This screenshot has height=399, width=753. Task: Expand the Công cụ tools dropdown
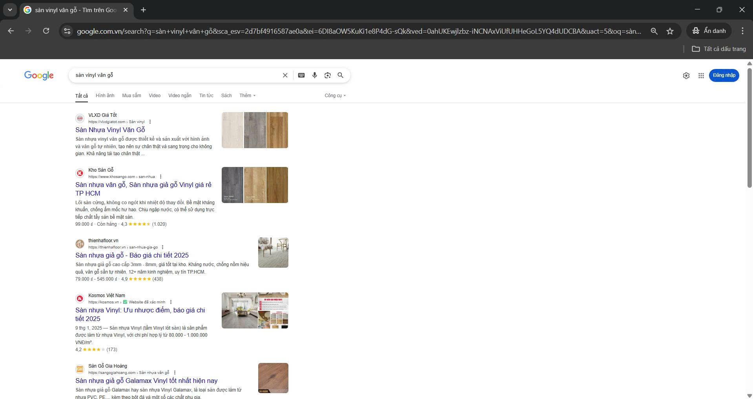335,96
